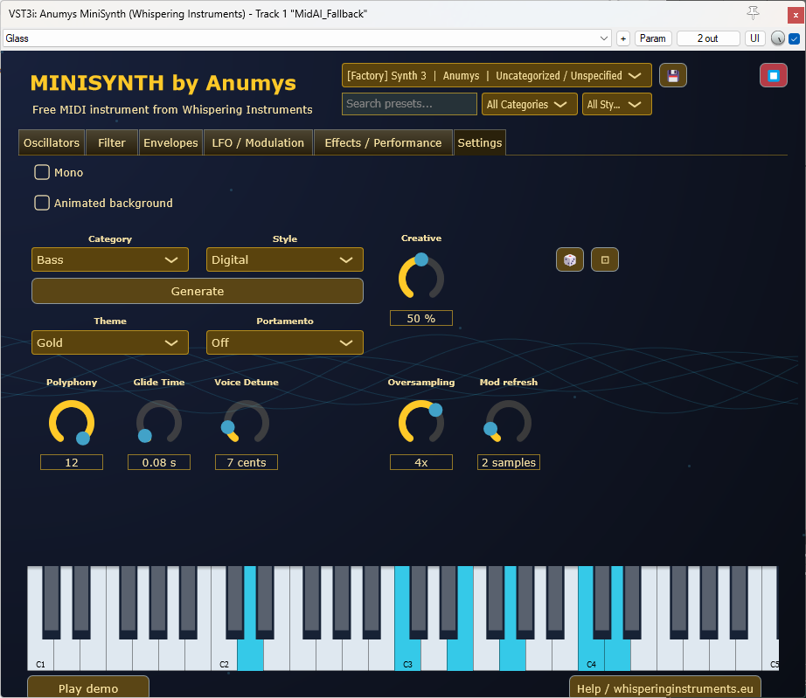The image size is (806, 698).
Task: Click the Glide Time value 0.08 s
Action: 159,462
